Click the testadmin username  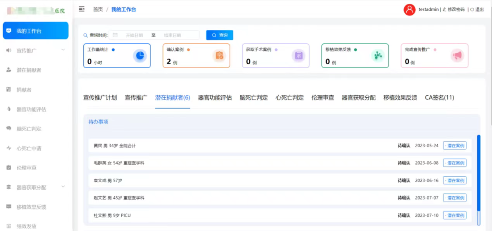click(428, 9)
